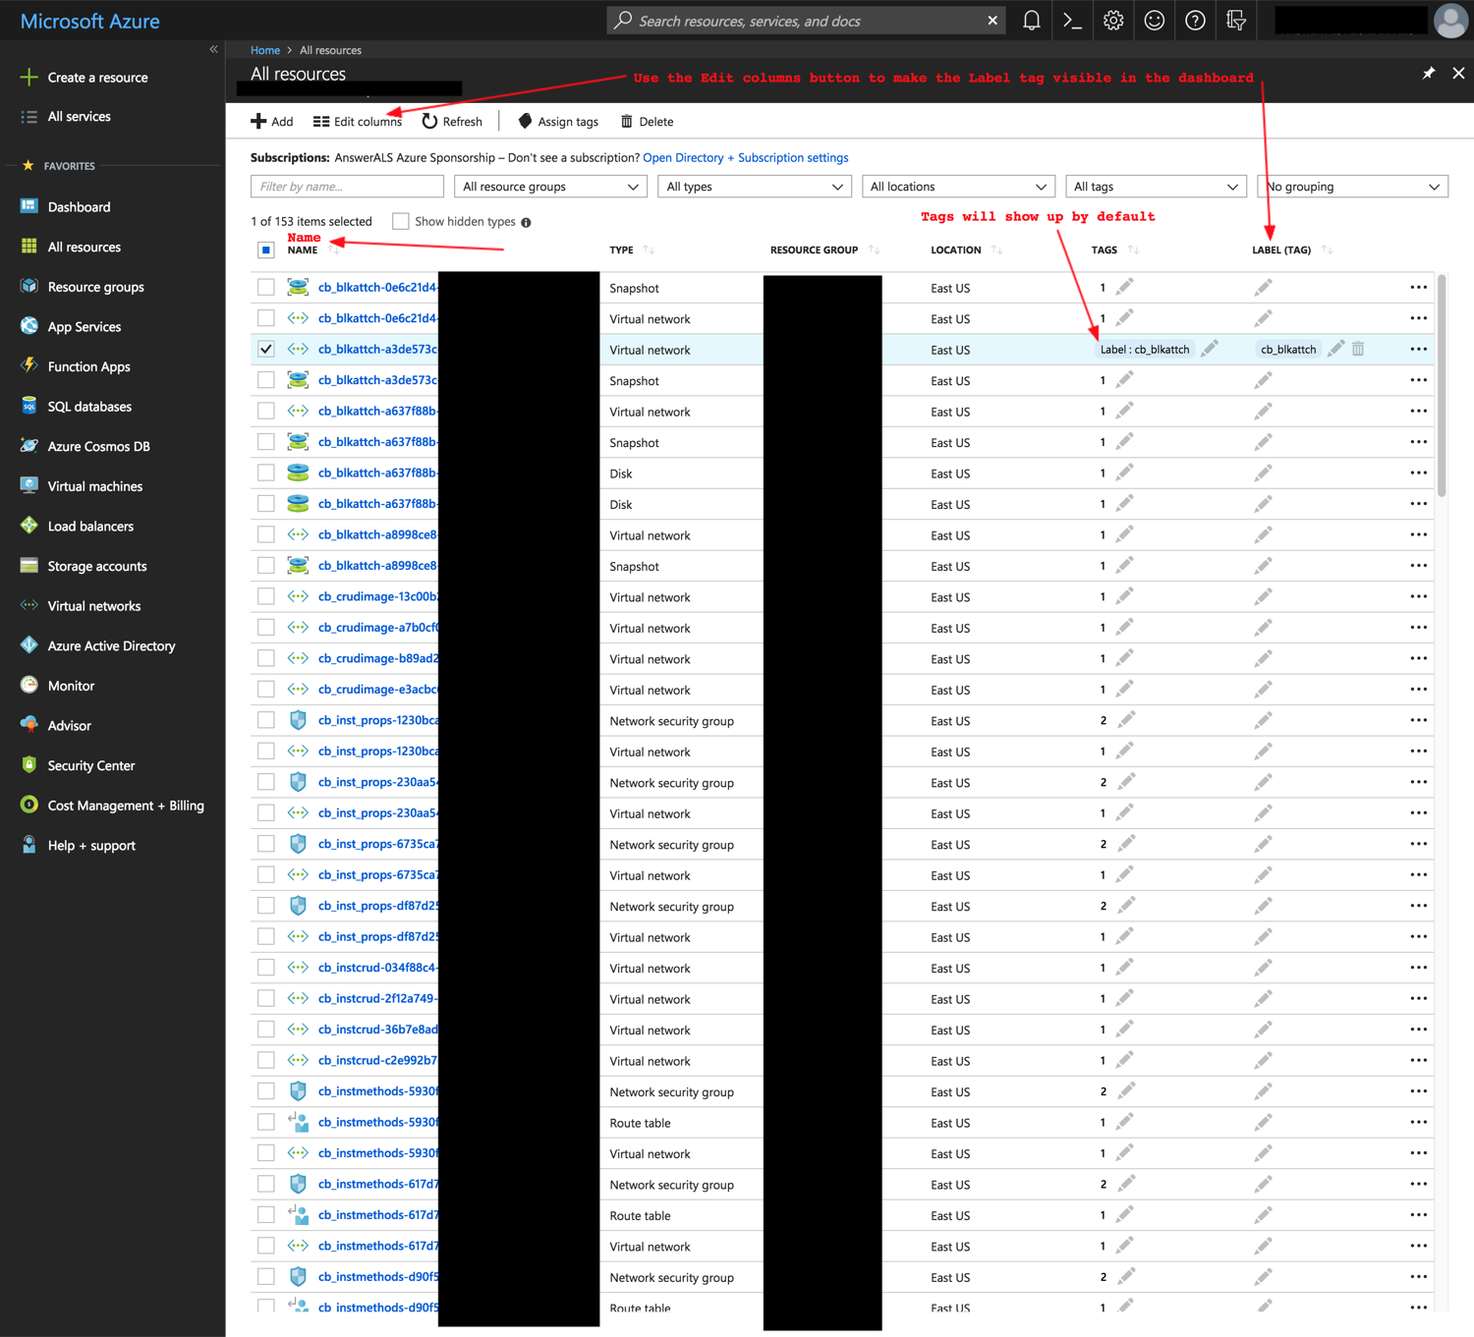The height and width of the screenshot is (1337, 1474).
Task: Open Azure Cosmos DB in sidebar
Action: (98, 446)
